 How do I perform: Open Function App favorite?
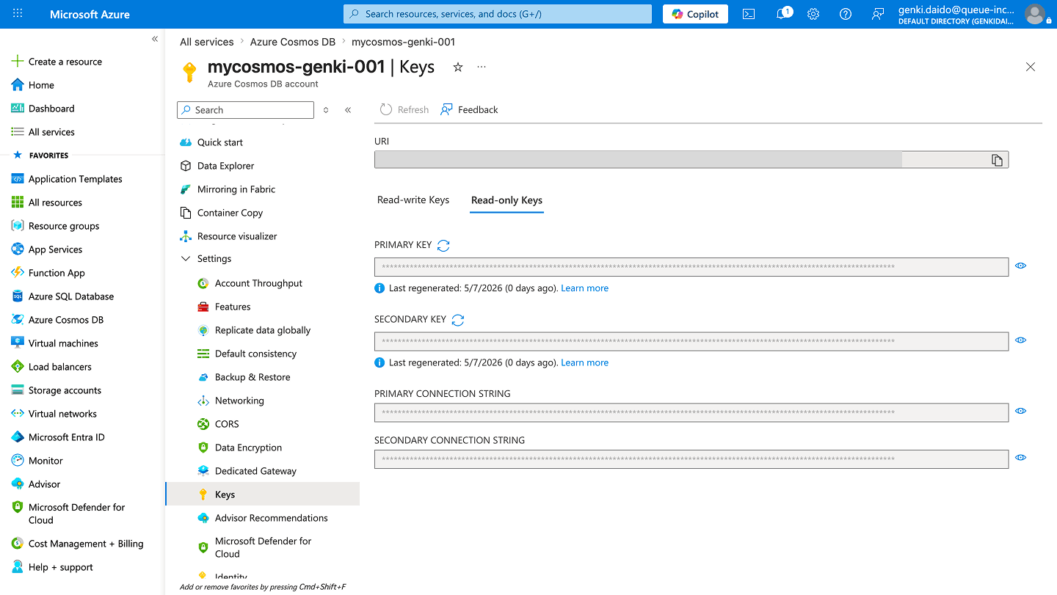pyautogui.click(x=48, y=273)
